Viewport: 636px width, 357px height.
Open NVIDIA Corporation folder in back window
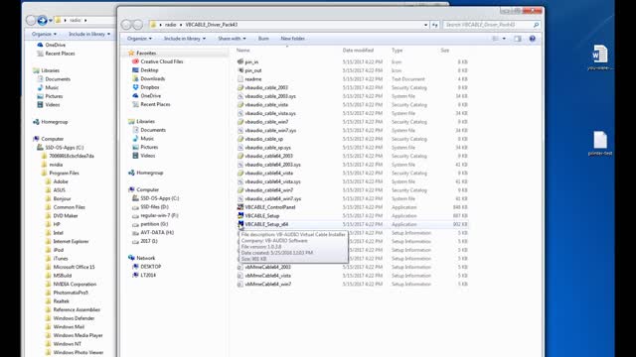click(x=71, y=285)
